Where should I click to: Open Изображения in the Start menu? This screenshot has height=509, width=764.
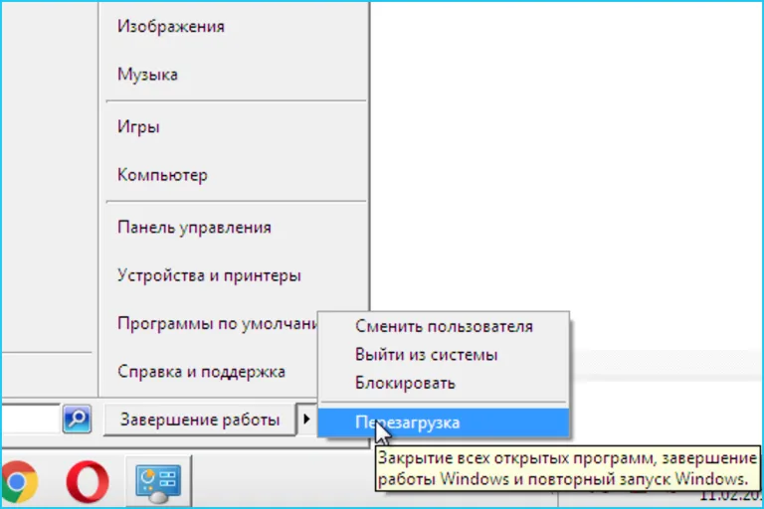click(171, 26)
